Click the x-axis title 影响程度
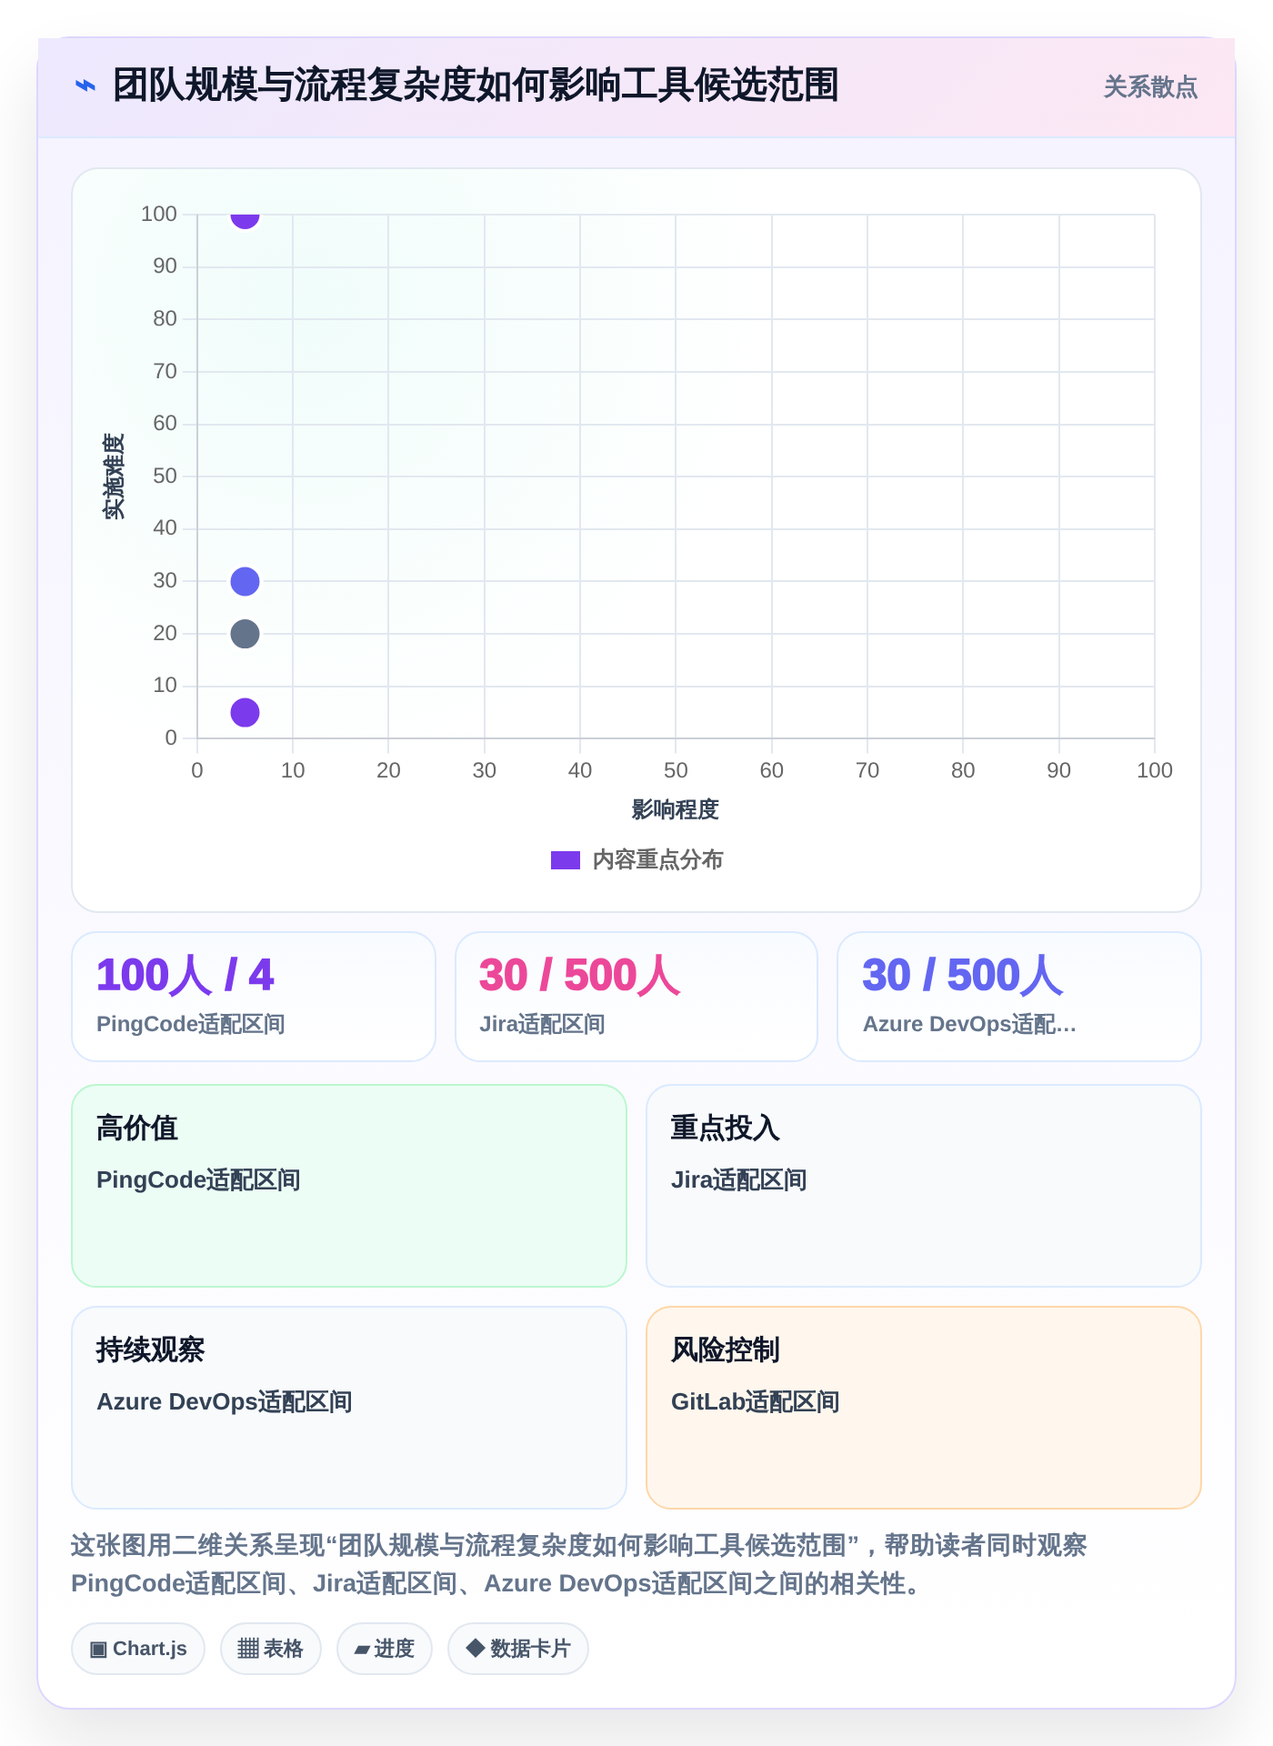Viewport: 1273px width, 1746px height. 676,809
